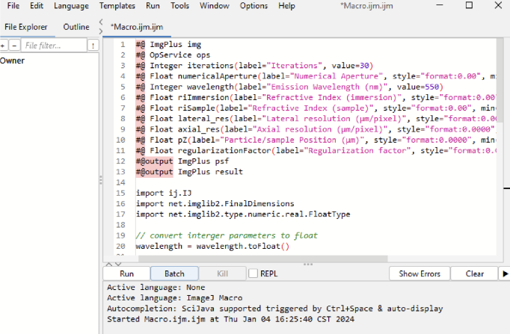Click the editor horizontal scrollbar
Screen dimensions: 510x334
[262, 259]
